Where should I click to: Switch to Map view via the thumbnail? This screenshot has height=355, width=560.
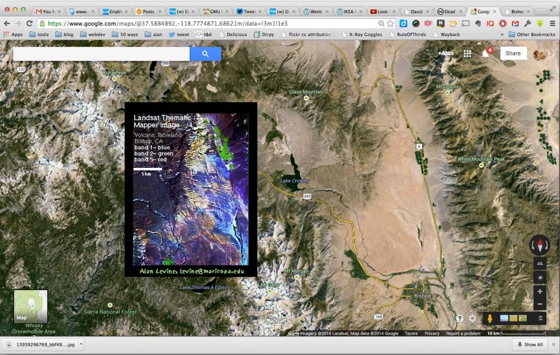coord(31,306)
